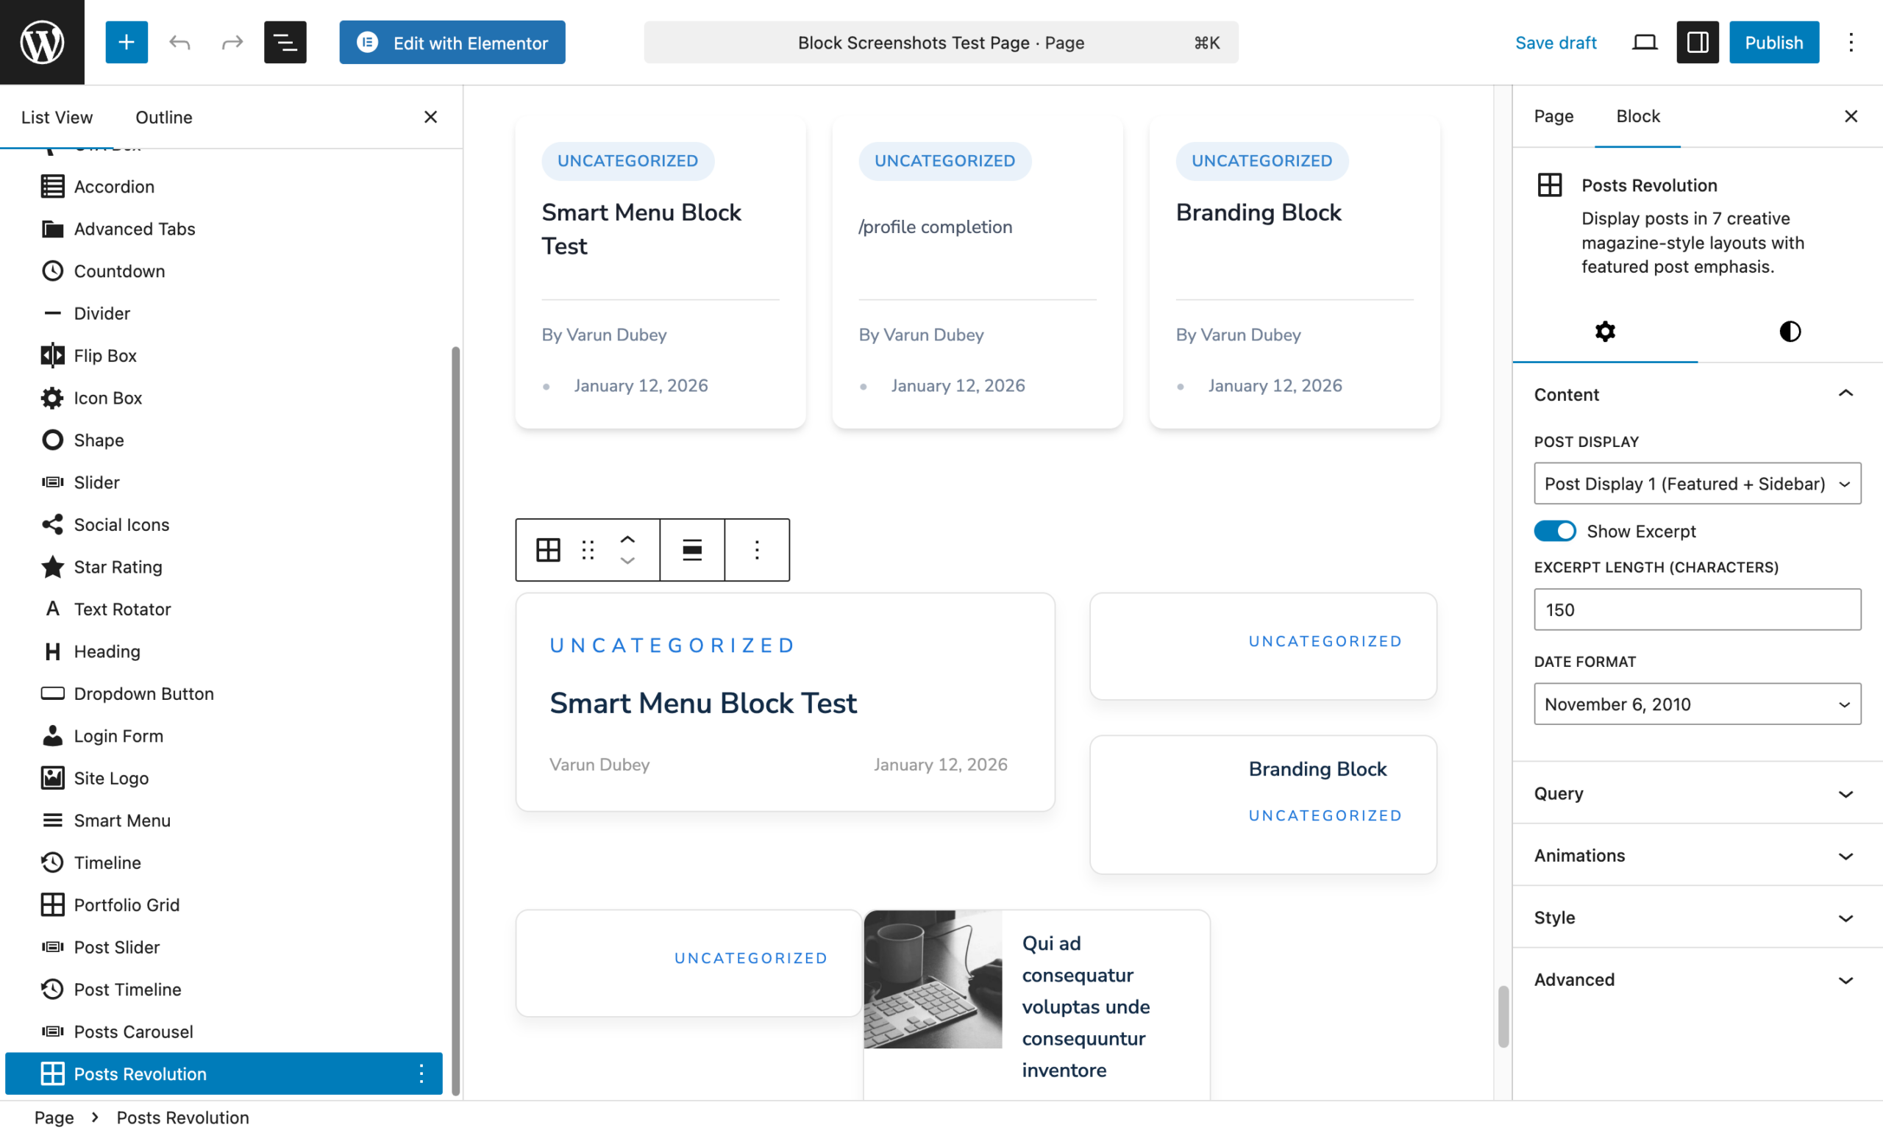Open the Date Format dropdown
The width and height of the screenshot is (1883, 1133).
click(x=1696, y=704)
